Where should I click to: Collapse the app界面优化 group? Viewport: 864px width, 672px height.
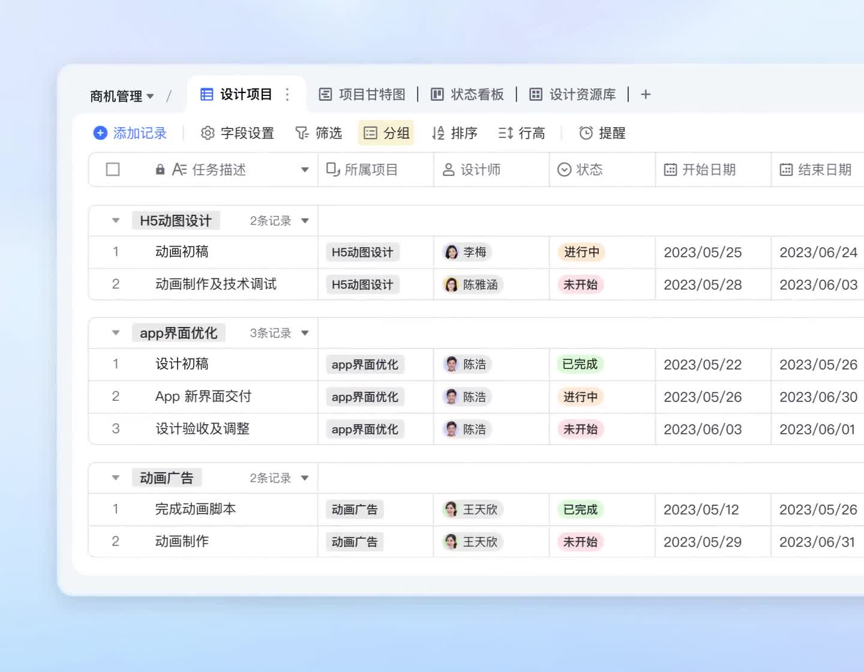point(115,332)
